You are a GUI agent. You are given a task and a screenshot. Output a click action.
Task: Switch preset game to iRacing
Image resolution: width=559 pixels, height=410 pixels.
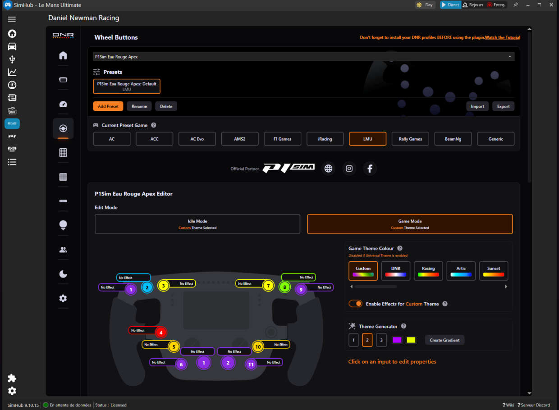pos(325,138)
